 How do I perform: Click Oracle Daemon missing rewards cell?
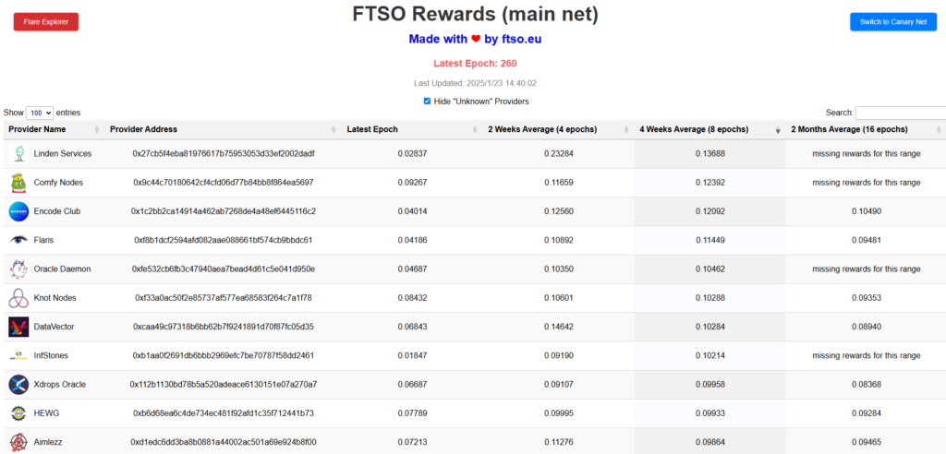866,269
